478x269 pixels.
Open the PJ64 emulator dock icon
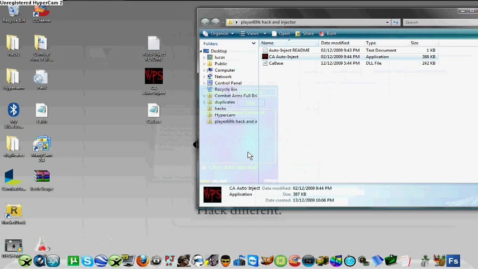(170, 261)
